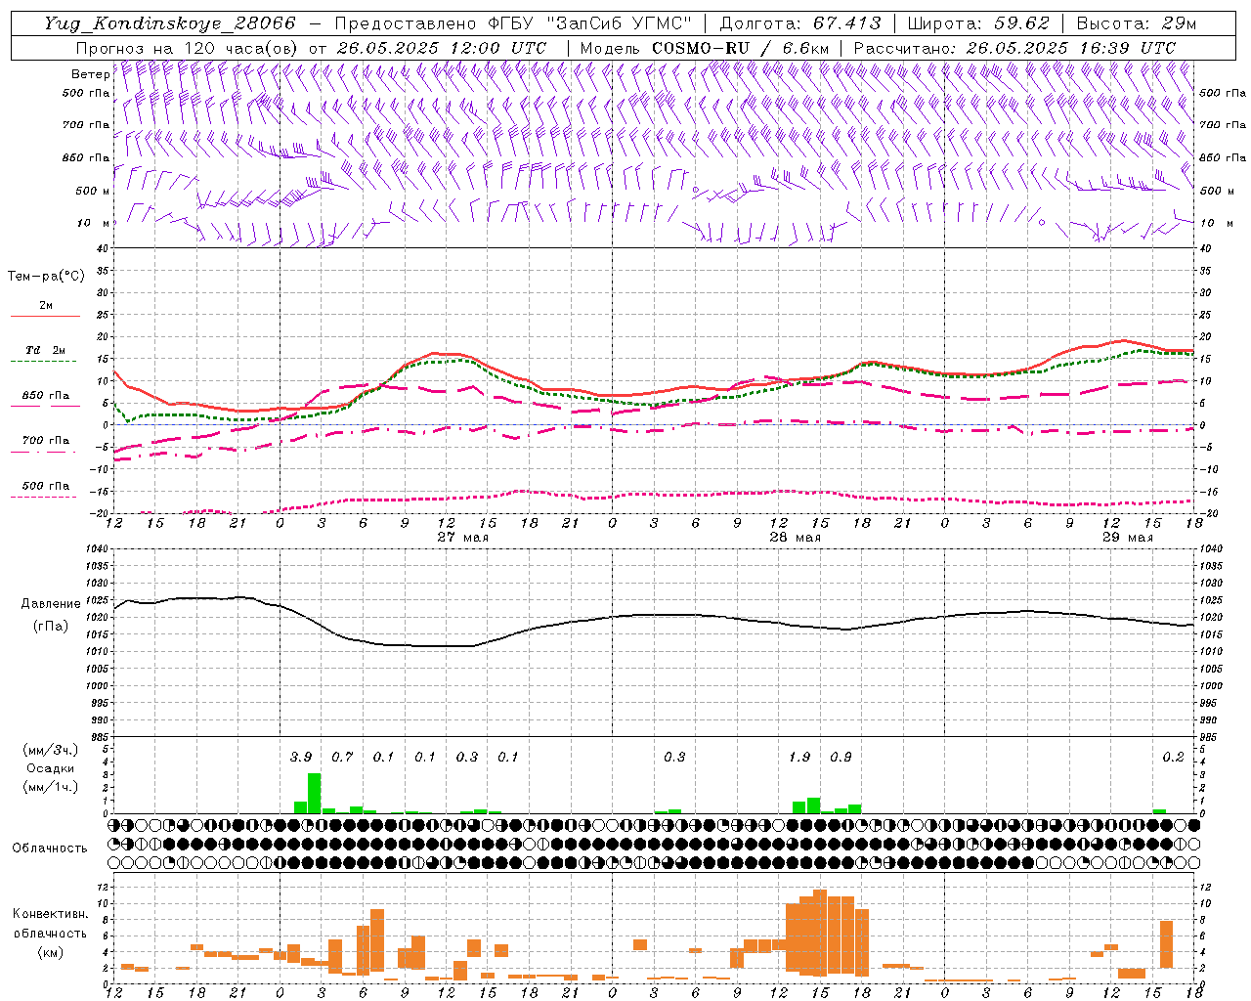Click the 1040 label on left pressure axis

(96, 548)
